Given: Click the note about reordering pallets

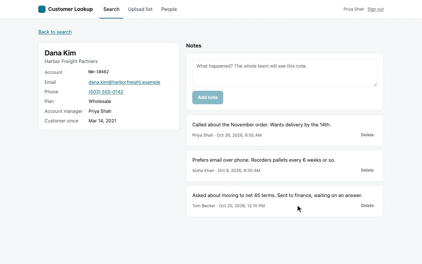Looking at the screenshot, I should coord(264,160).
